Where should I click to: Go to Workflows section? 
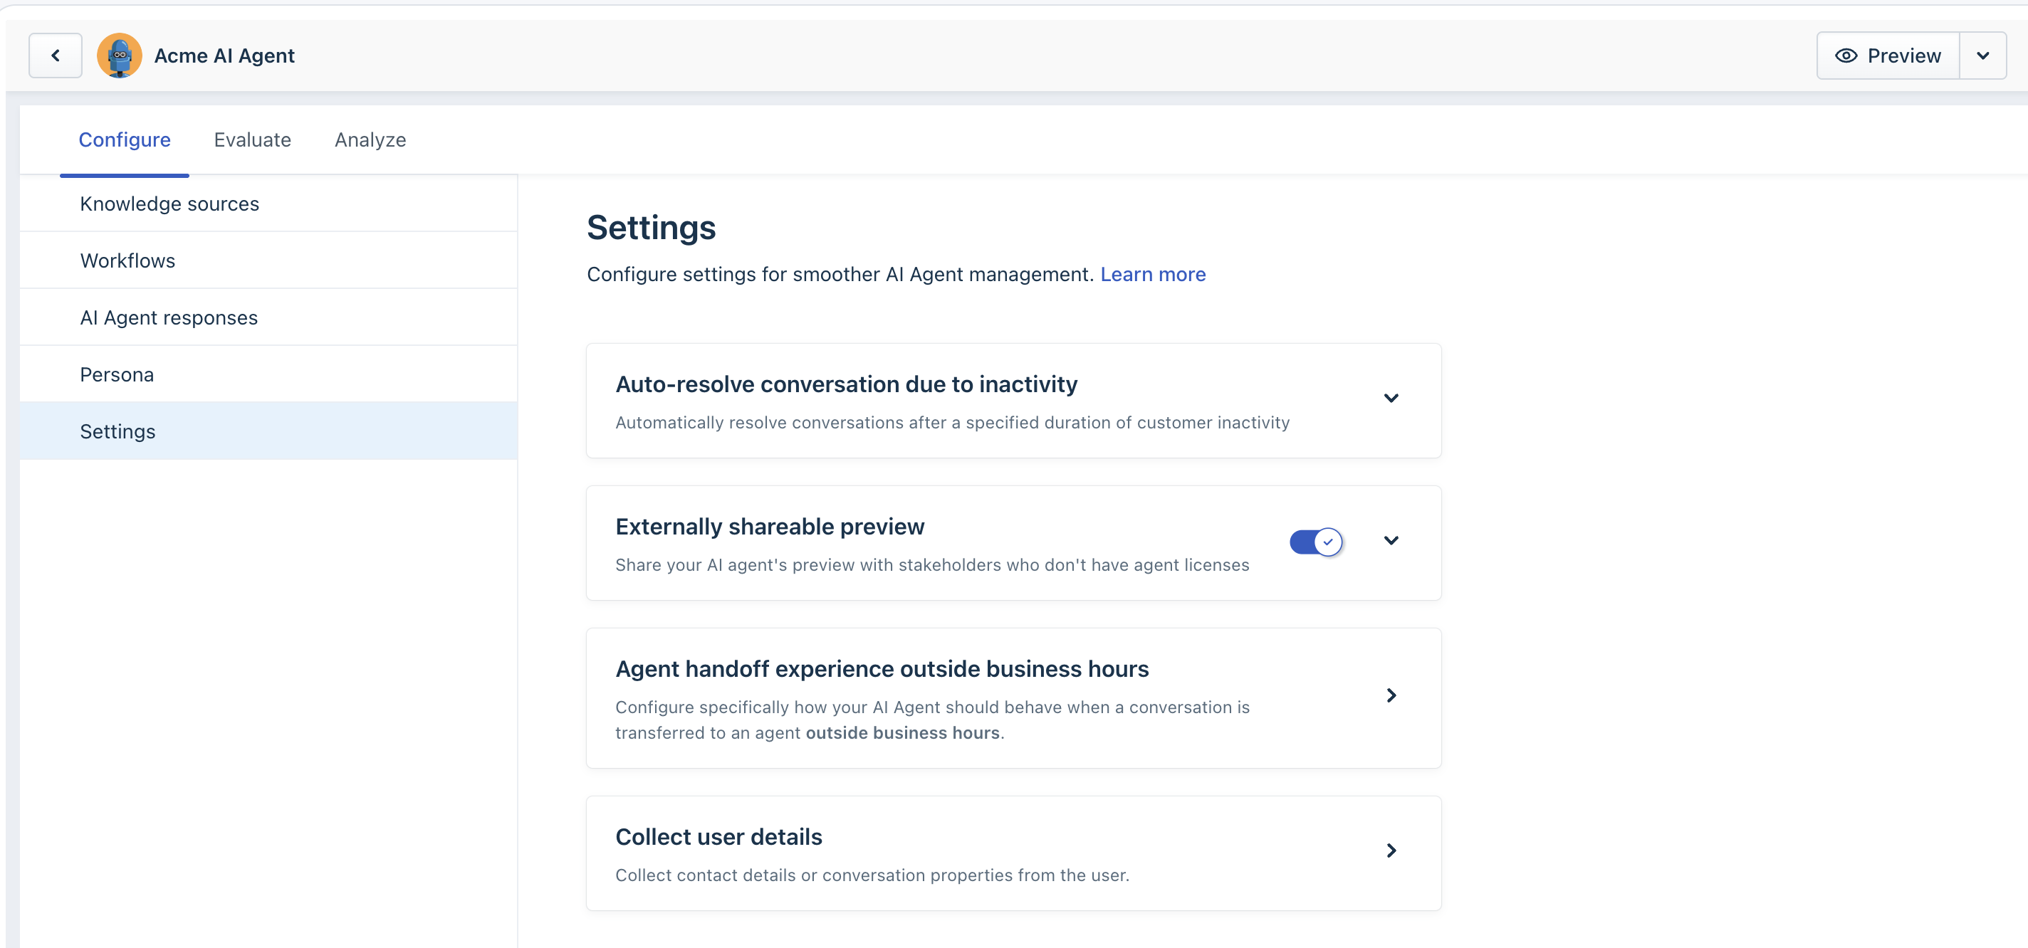pos(127,260)
